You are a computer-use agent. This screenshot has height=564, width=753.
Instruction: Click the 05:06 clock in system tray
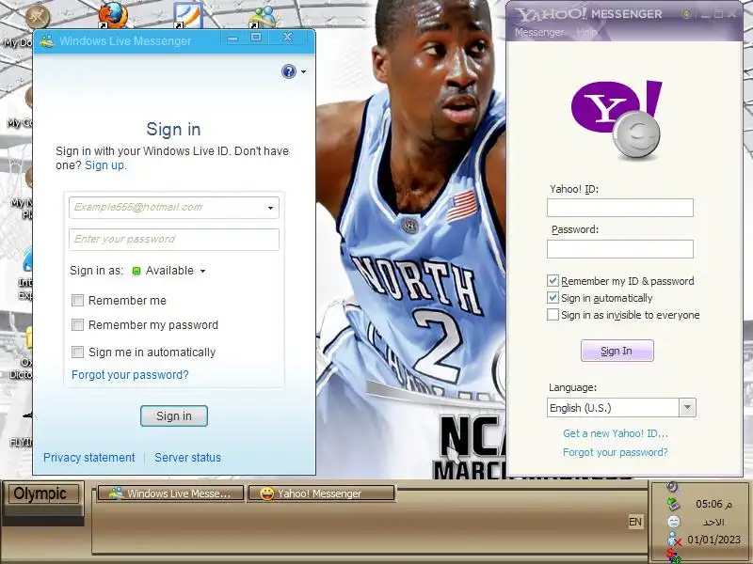pyautogui.click(x=714, y=504)
